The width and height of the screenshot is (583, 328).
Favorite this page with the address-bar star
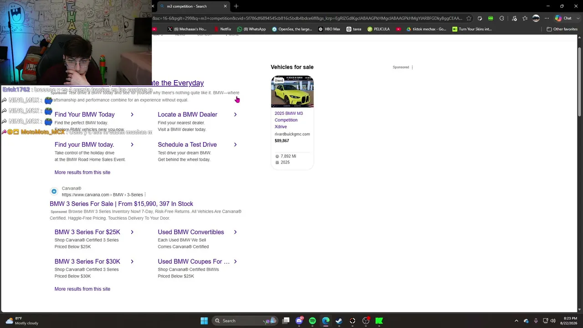tap(469, 18)
